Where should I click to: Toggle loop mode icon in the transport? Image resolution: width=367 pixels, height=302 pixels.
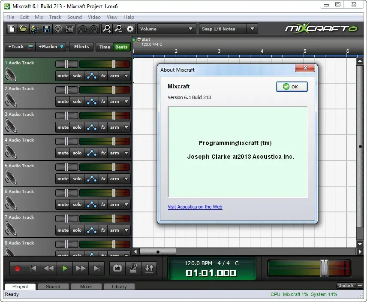[117, 268]
